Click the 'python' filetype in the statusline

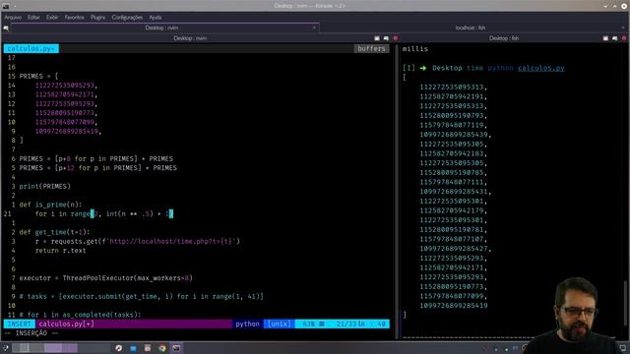pyautogui.click(x=247, y=324)
